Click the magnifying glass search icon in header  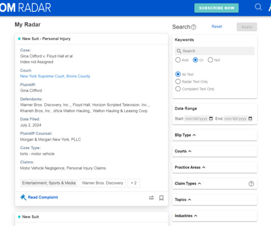click(x=258, y=7)
